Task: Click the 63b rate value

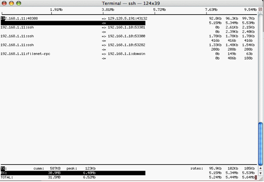Action: point(250,54)
